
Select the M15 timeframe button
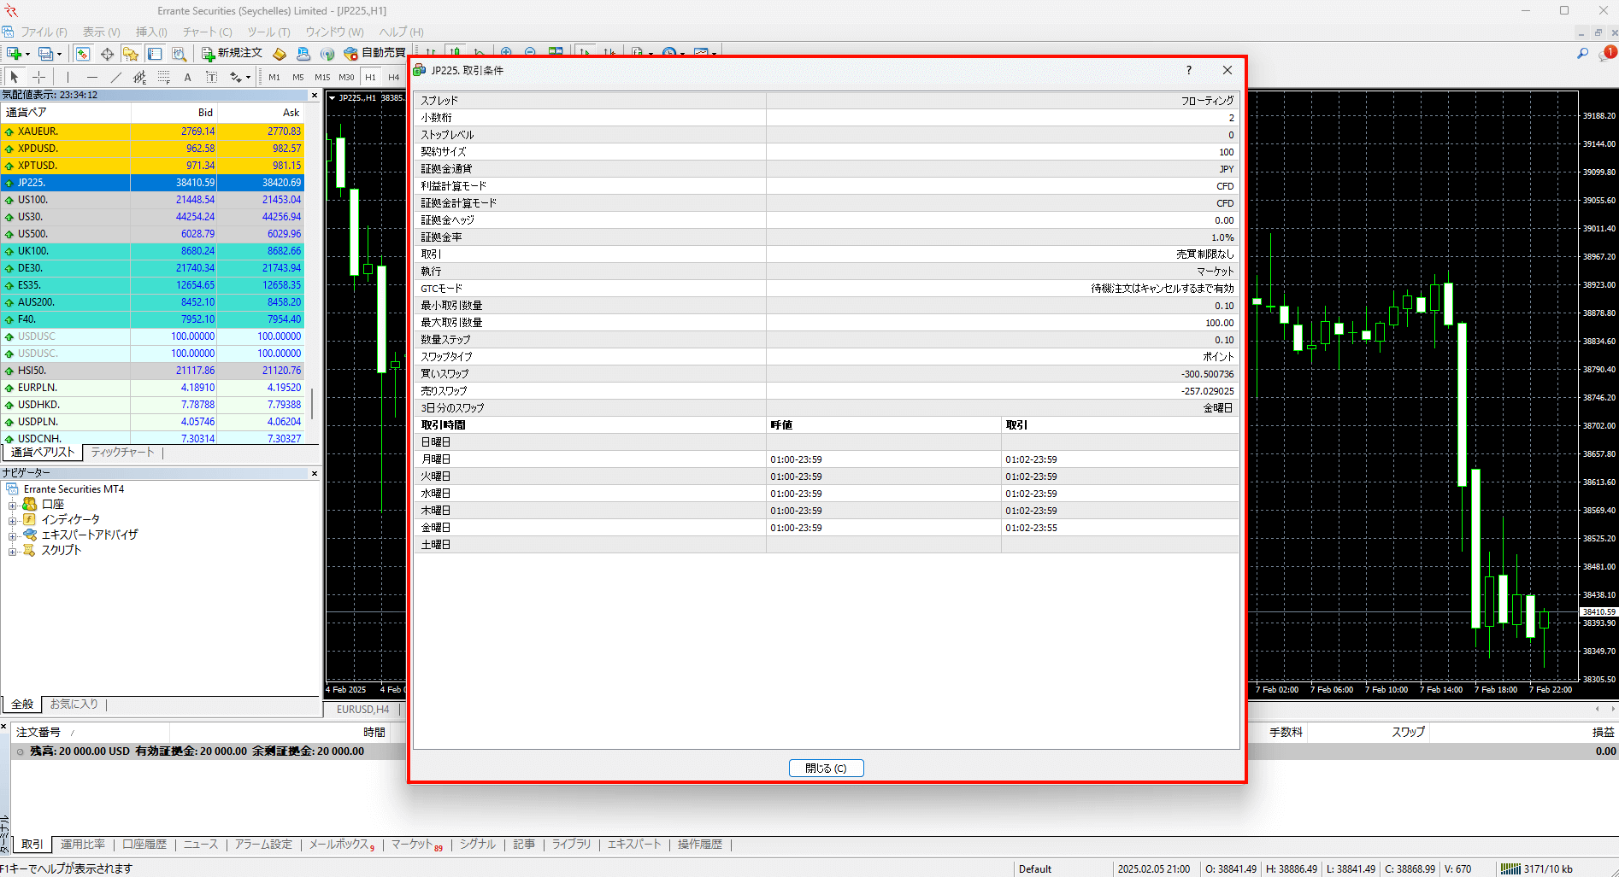click(322, 77)
